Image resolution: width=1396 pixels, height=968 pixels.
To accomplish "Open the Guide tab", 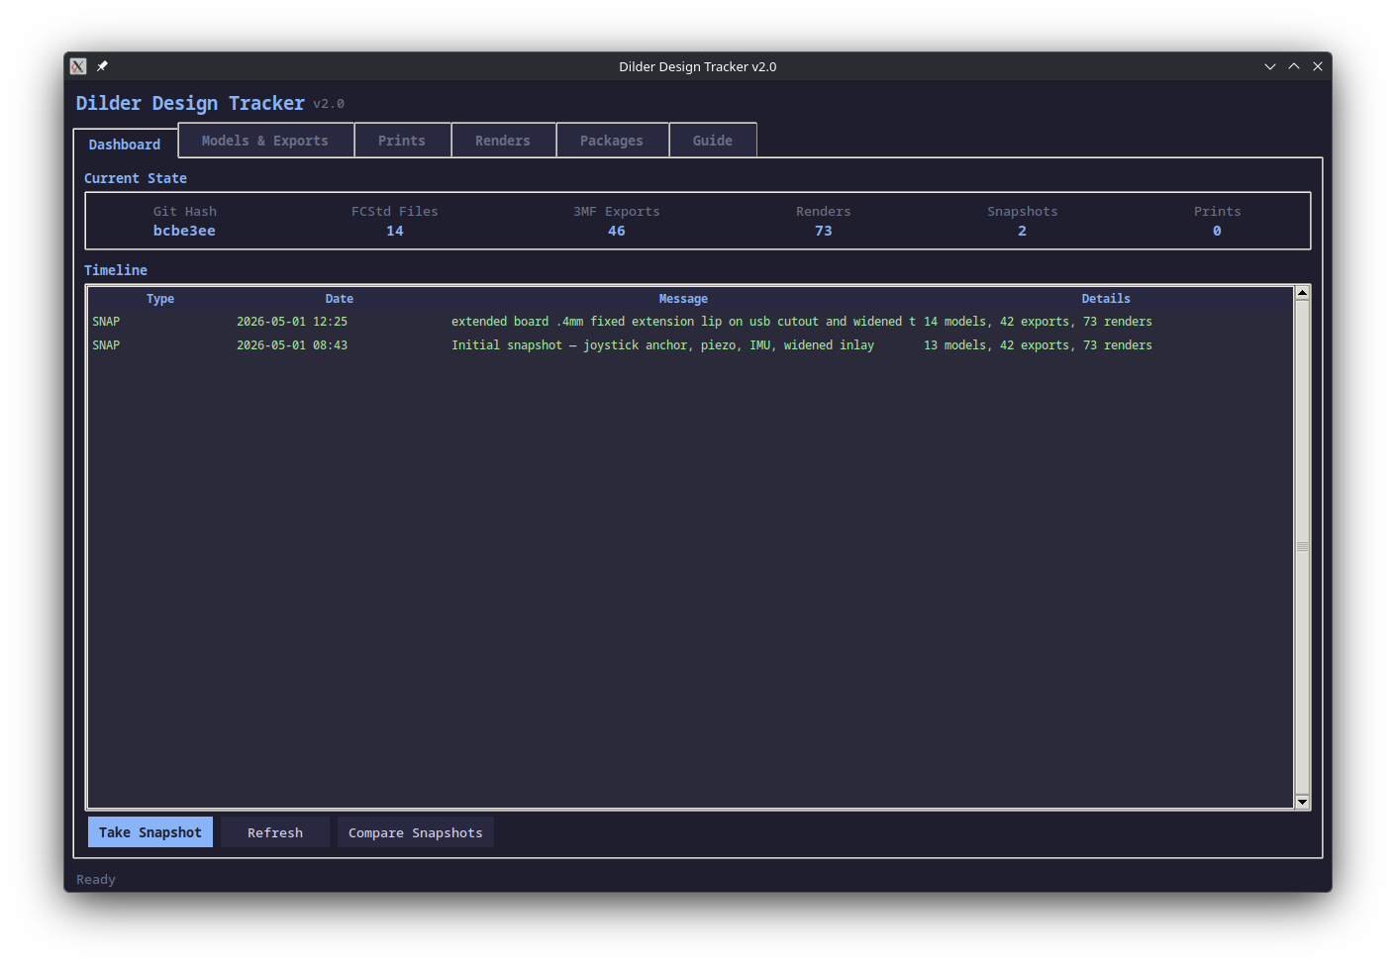I will [713, 141].
